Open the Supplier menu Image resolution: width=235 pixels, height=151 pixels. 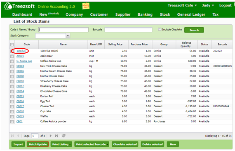[x=123, y=14]
